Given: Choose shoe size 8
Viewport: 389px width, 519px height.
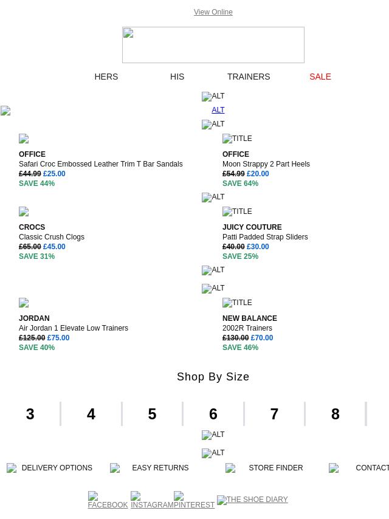Looking at the screenshot, I should point(336,414).
